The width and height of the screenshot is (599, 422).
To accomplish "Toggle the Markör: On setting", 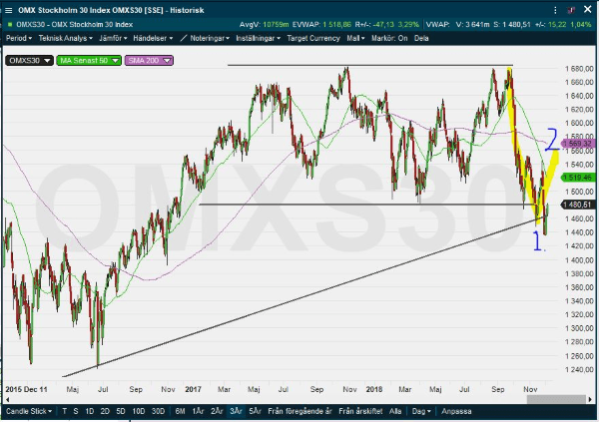I will click(x=389, y=38).
